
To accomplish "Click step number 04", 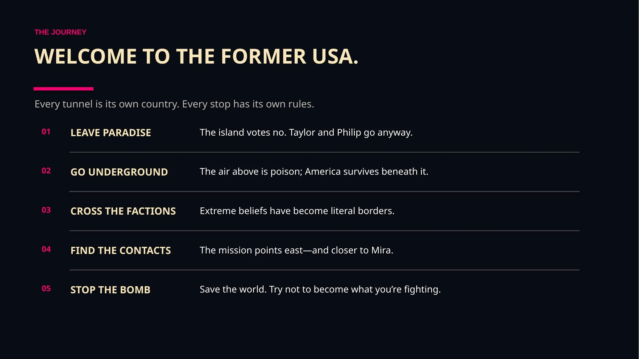I will (46, 249).
